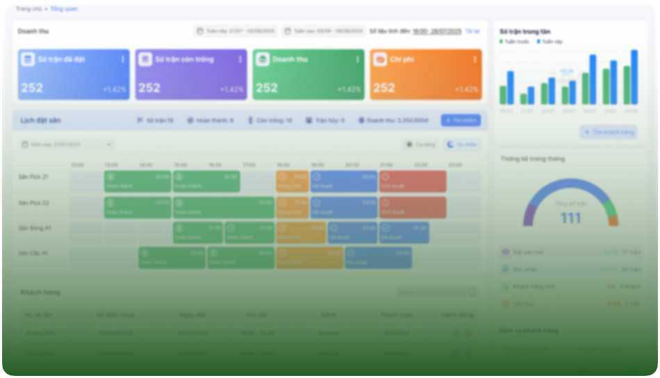Expand the Hôm nay date dropdown
Image resolution: width=660 pixels, height=378 pixels.
67,145
